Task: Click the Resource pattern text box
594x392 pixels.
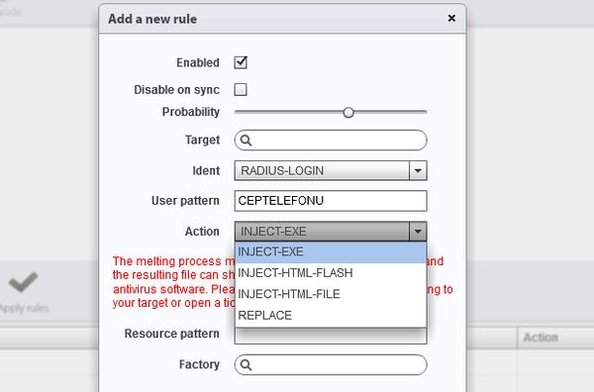Action: coord(331,336)
